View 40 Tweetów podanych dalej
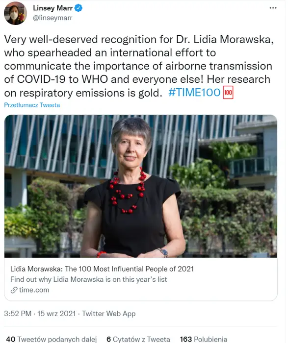 point(52,339)
